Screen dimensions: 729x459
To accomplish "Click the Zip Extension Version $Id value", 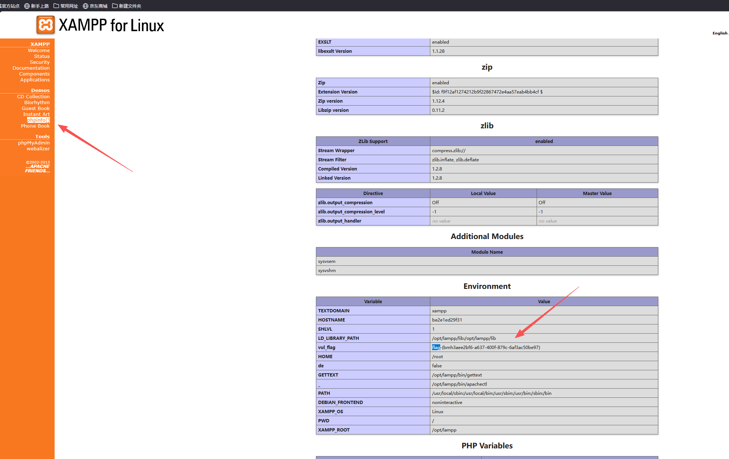I will tap(487, 92).
